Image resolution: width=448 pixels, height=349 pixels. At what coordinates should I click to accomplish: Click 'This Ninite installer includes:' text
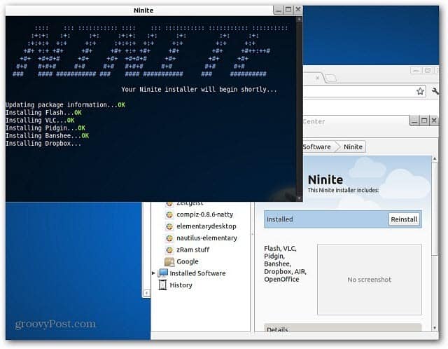[343, 190]
